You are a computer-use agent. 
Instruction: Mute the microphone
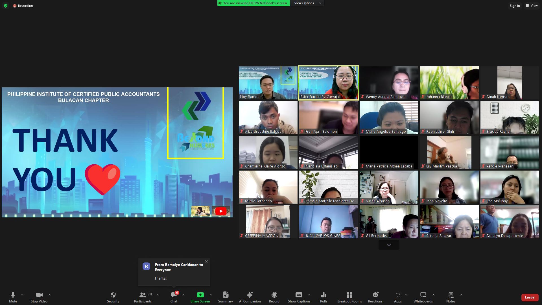click(x=13, y=297)
